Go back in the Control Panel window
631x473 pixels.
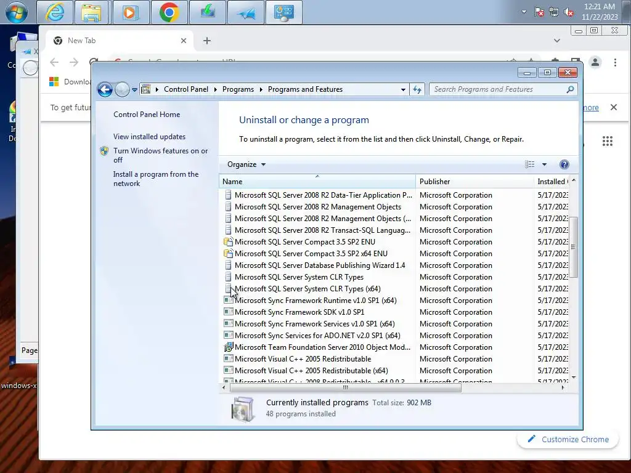[x=105, y=89]
